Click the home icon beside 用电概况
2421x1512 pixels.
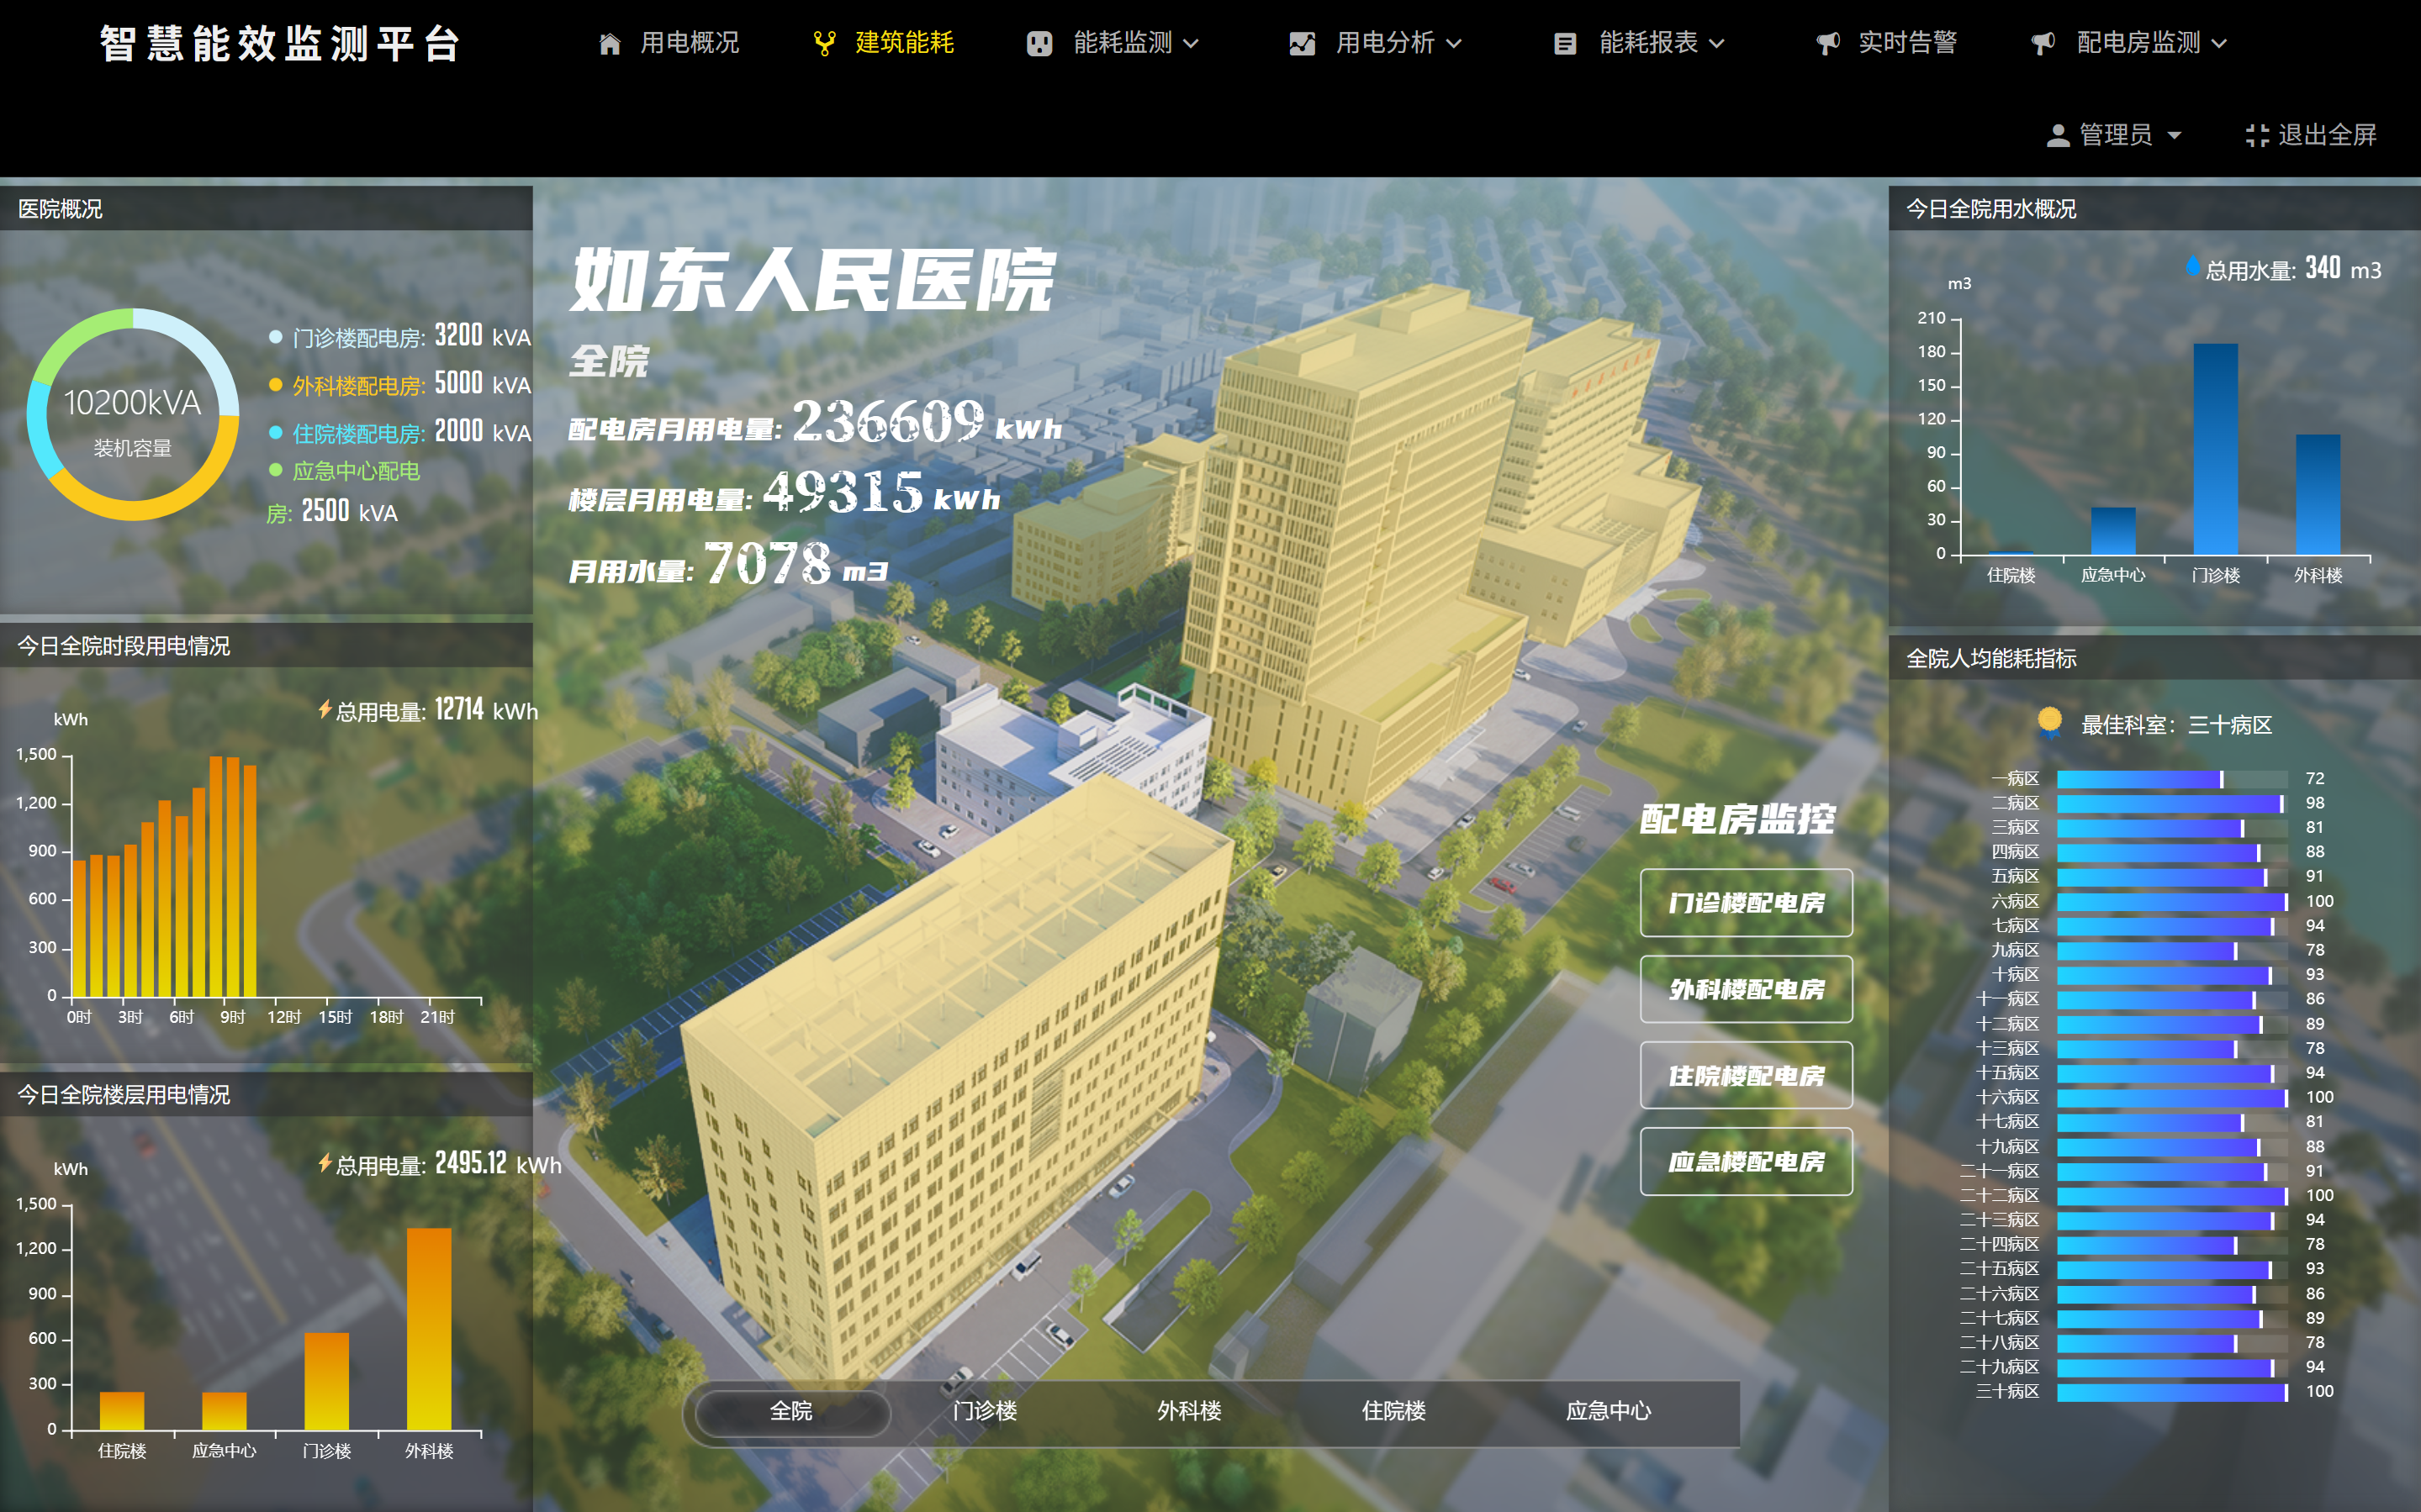(610, 43)
